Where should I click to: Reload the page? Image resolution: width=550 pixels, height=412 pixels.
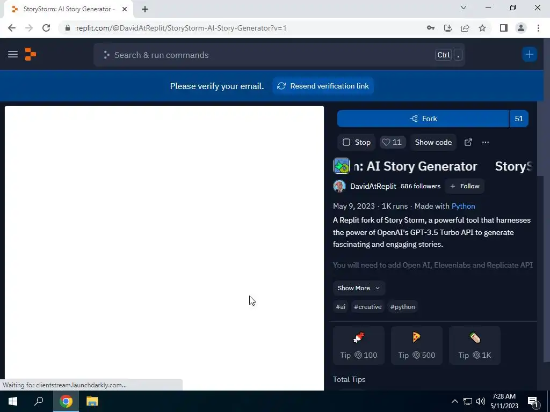click(46, 28)
